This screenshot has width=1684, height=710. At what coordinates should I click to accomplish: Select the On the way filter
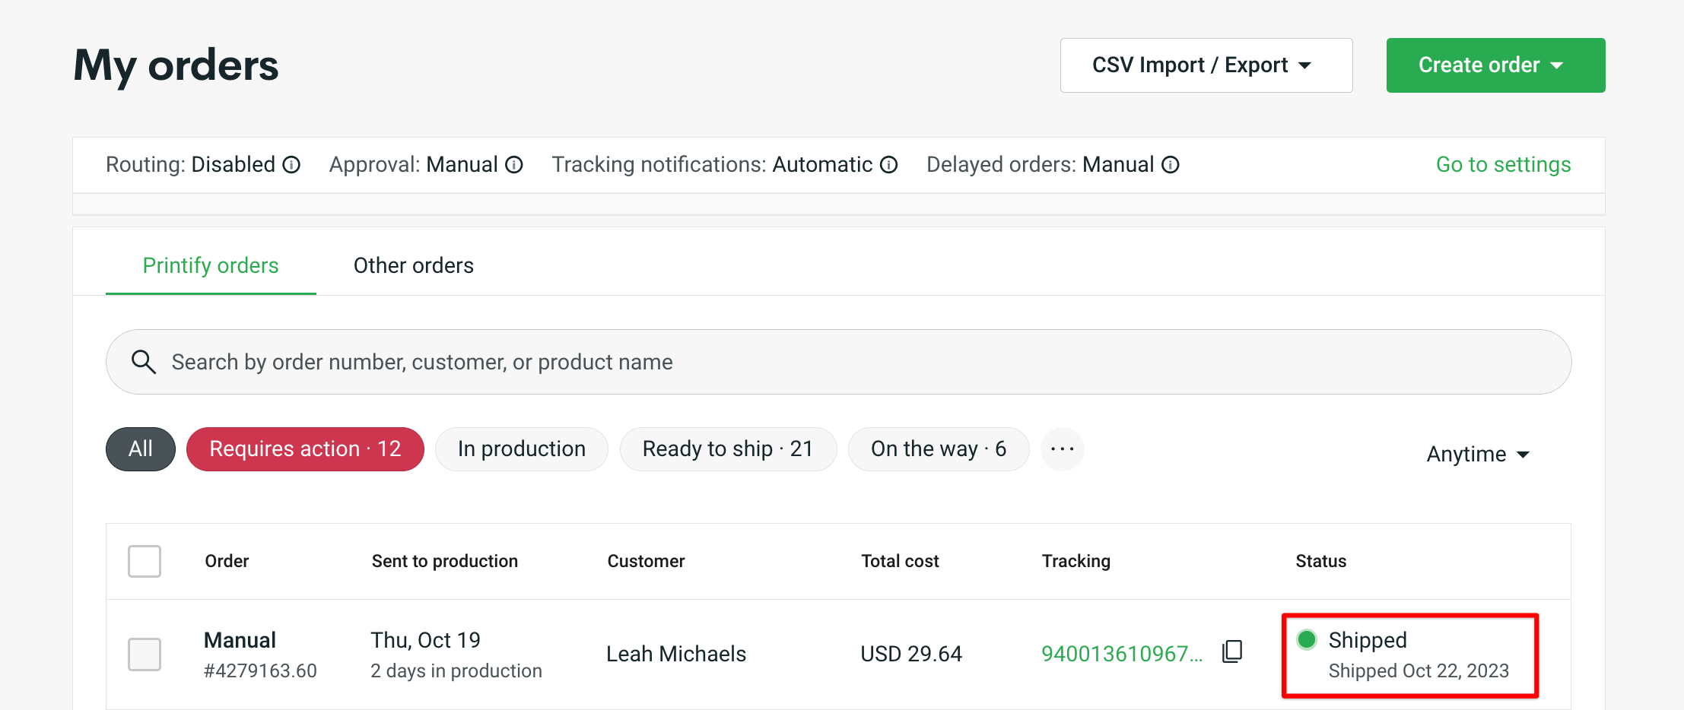point(938,449)
